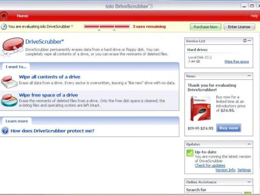The width and height of the screenshot is (260, 195).
Task: Click the DriveScrubber product box image
Action: click(x=200, y=108)
